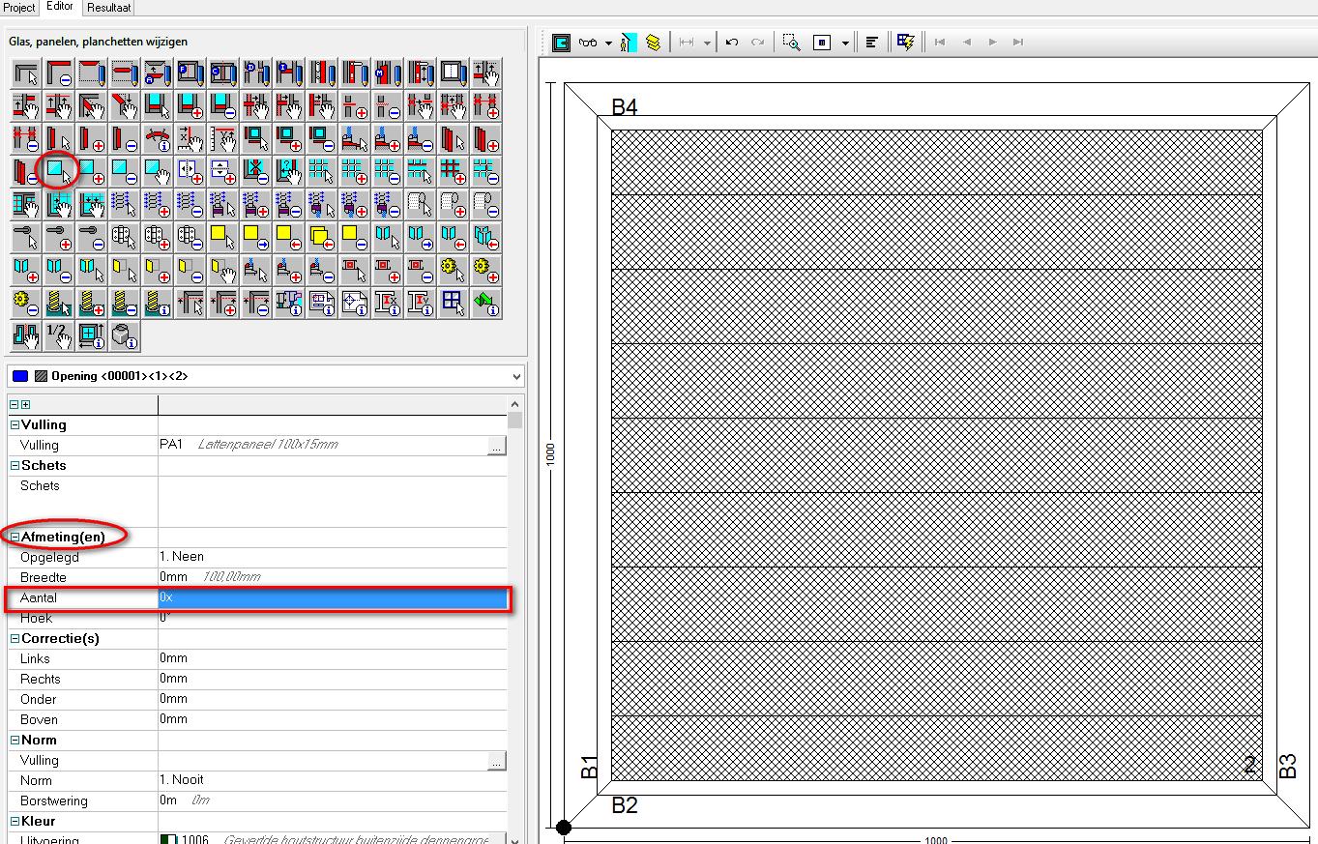Viewport: 1318px width, 844px height.
Task: Click the blue window grid select icon
Action: (454, 303)
